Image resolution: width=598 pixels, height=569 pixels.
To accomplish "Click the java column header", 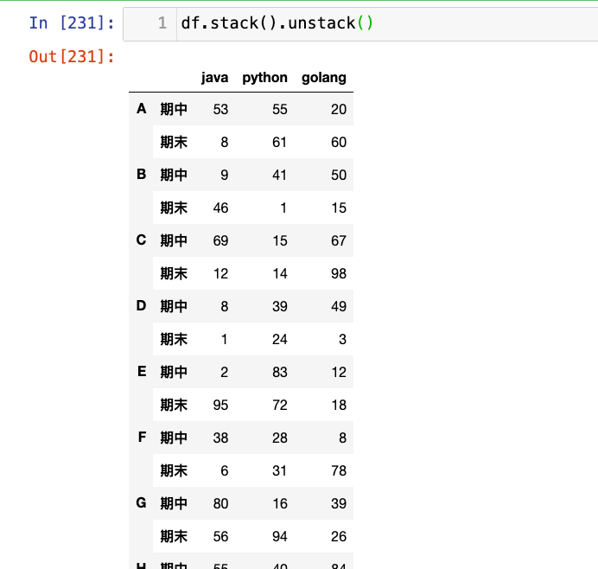I will pyautogui.click(x=214, y=77).
